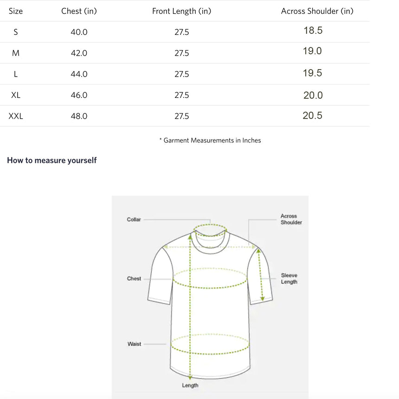Select the XL size row label

pos(15,95)
